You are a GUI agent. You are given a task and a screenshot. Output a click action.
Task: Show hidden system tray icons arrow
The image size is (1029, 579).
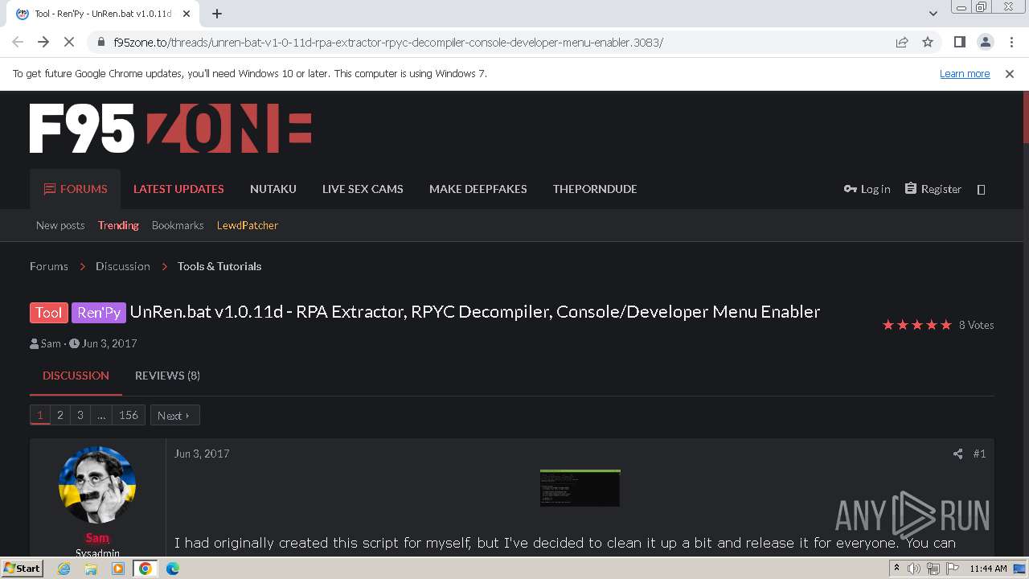click(x=896, y=569)
